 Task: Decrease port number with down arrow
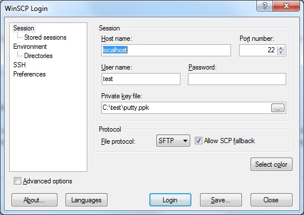(281, 52)
